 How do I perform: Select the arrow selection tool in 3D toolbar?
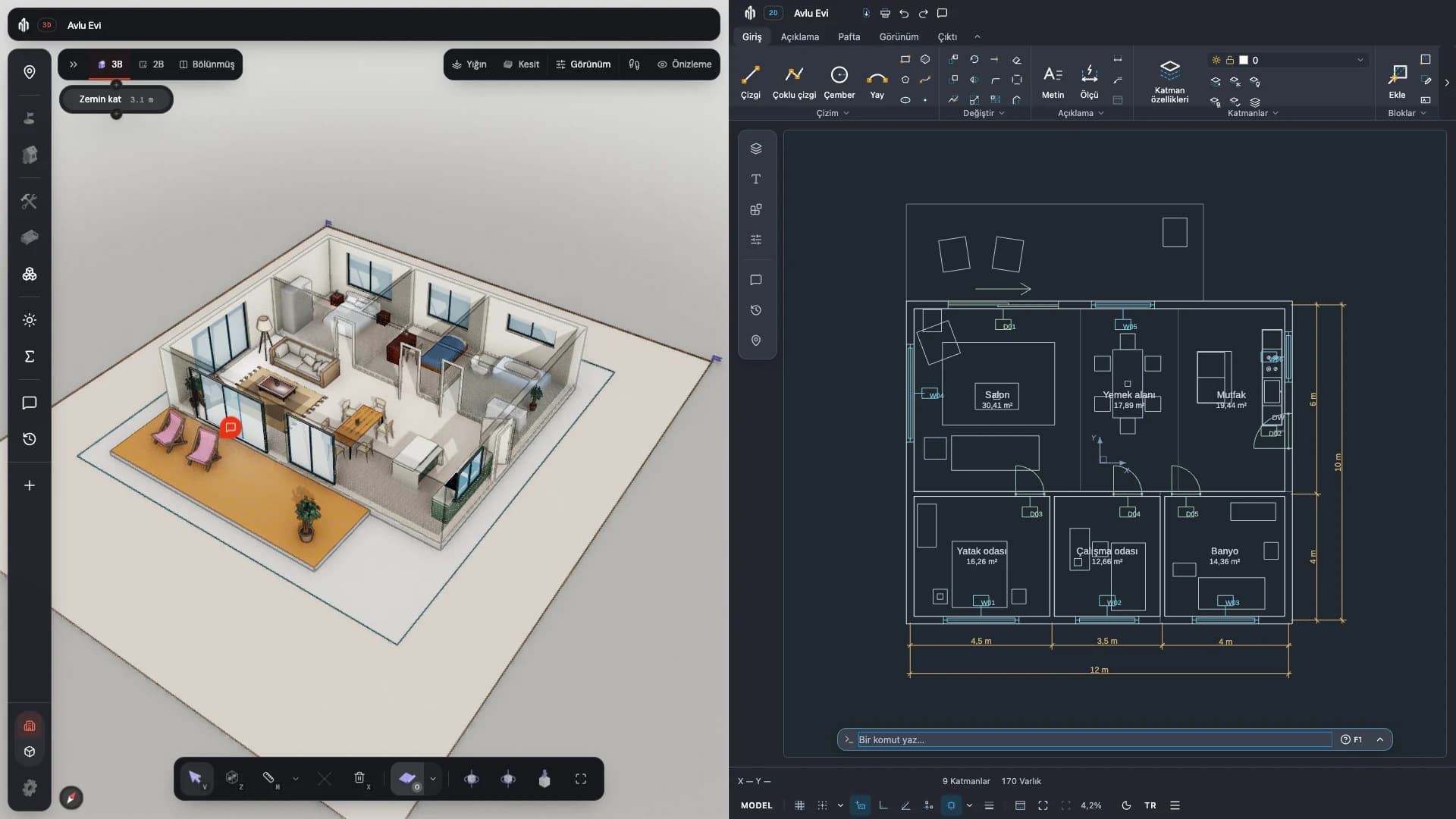[x=196, y=779]
